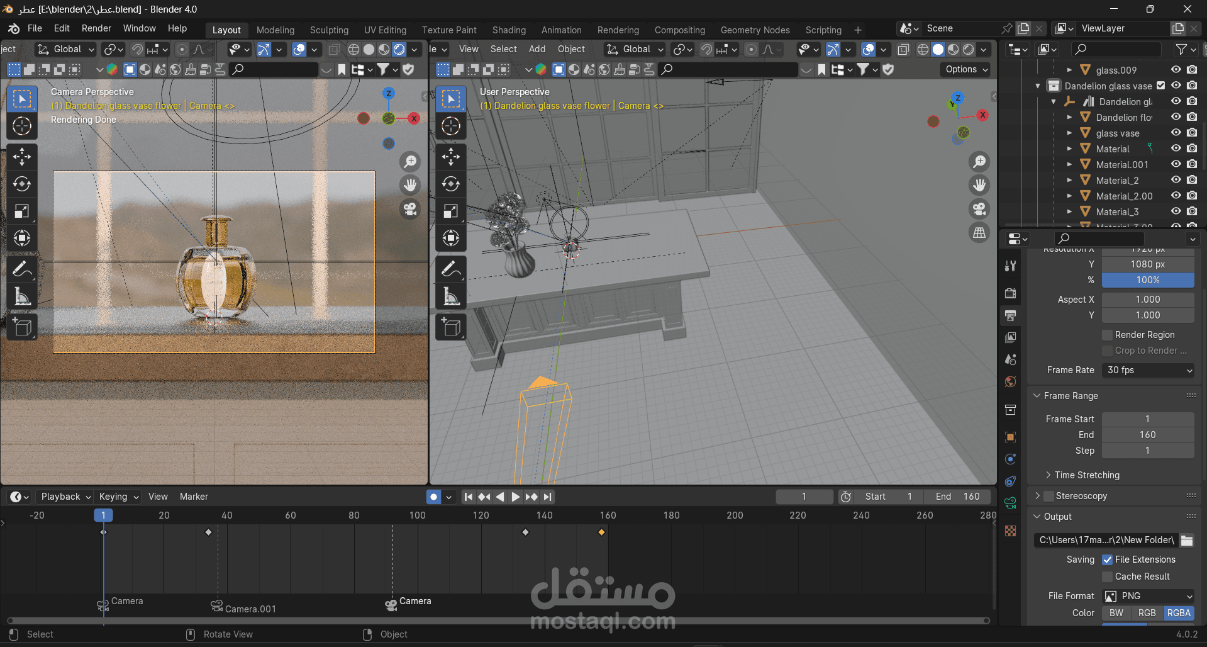
Task: Toggle auto keying record button in timeline
Action: pos(433,497)
